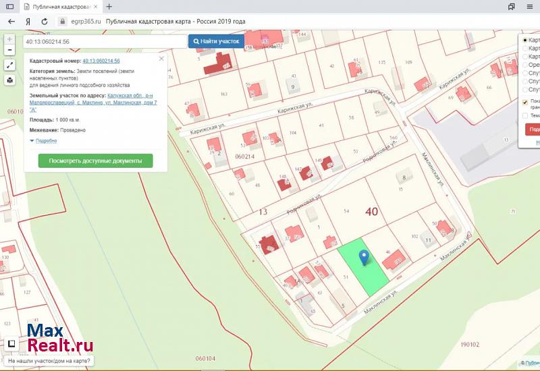Screen dimensions: 540x371
Task: Select the first map layer radio button
Action: pos(525,40)
